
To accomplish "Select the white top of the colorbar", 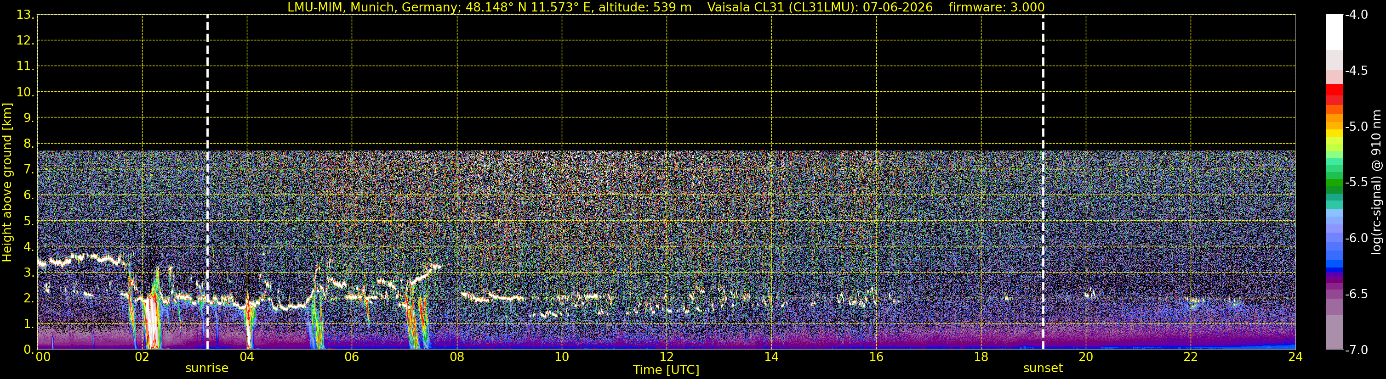I will pos(1335,32).
